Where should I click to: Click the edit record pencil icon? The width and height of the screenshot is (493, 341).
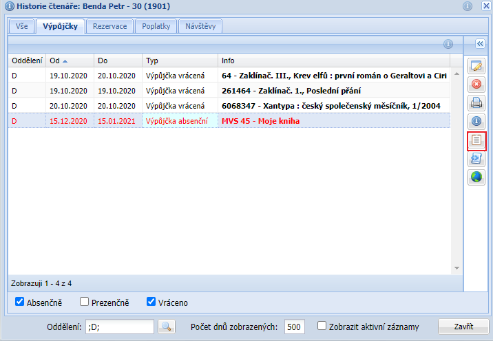pos(476,67)
